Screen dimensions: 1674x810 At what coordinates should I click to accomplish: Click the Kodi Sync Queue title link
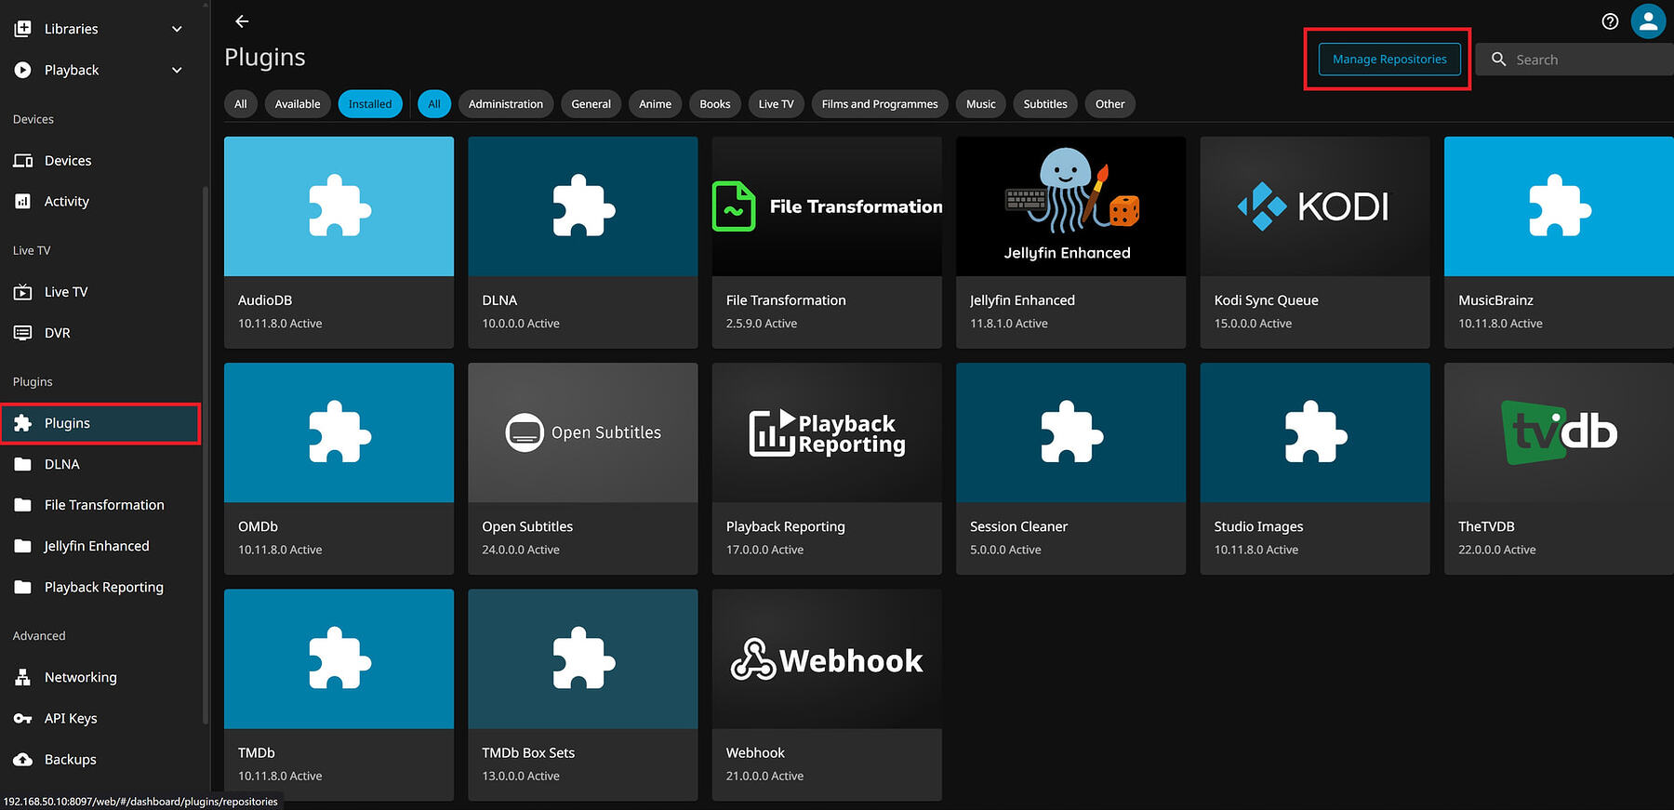(1266, 300)
